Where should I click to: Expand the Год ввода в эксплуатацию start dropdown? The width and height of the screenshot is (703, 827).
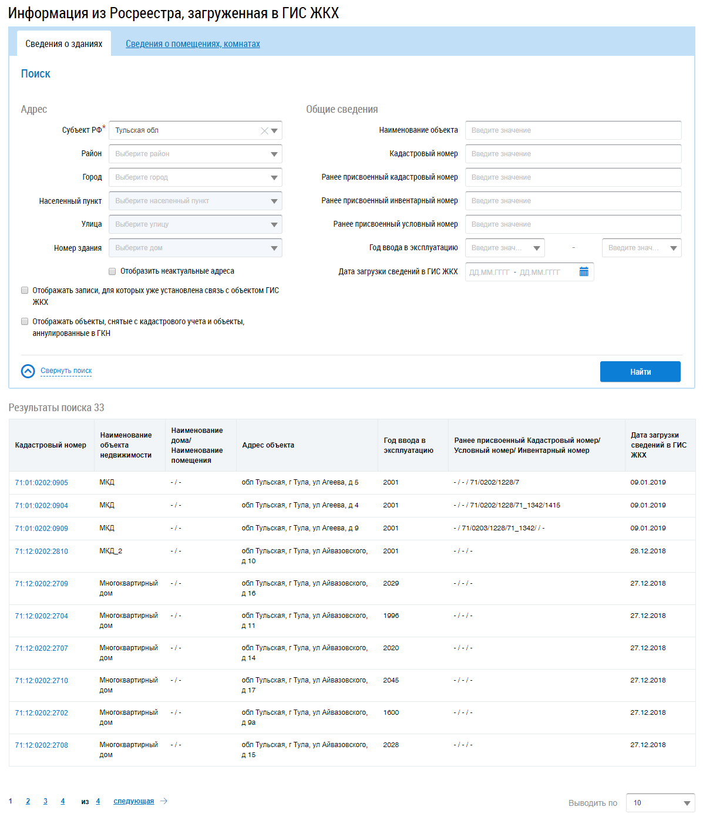pyautogui.click(x=536, y=248)
